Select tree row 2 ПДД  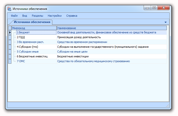36,37
